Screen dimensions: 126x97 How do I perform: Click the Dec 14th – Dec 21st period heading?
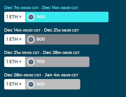point(42,30)
